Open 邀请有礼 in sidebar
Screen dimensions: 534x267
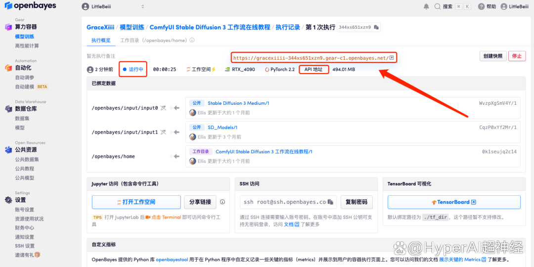coord(28,255)
